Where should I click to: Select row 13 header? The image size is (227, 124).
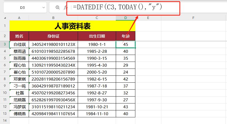coord(5,114)
